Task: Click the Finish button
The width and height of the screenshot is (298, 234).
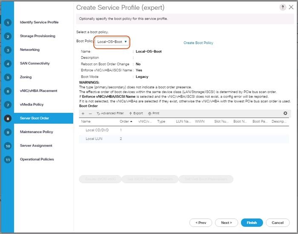Action: click(x=251, y=223)
